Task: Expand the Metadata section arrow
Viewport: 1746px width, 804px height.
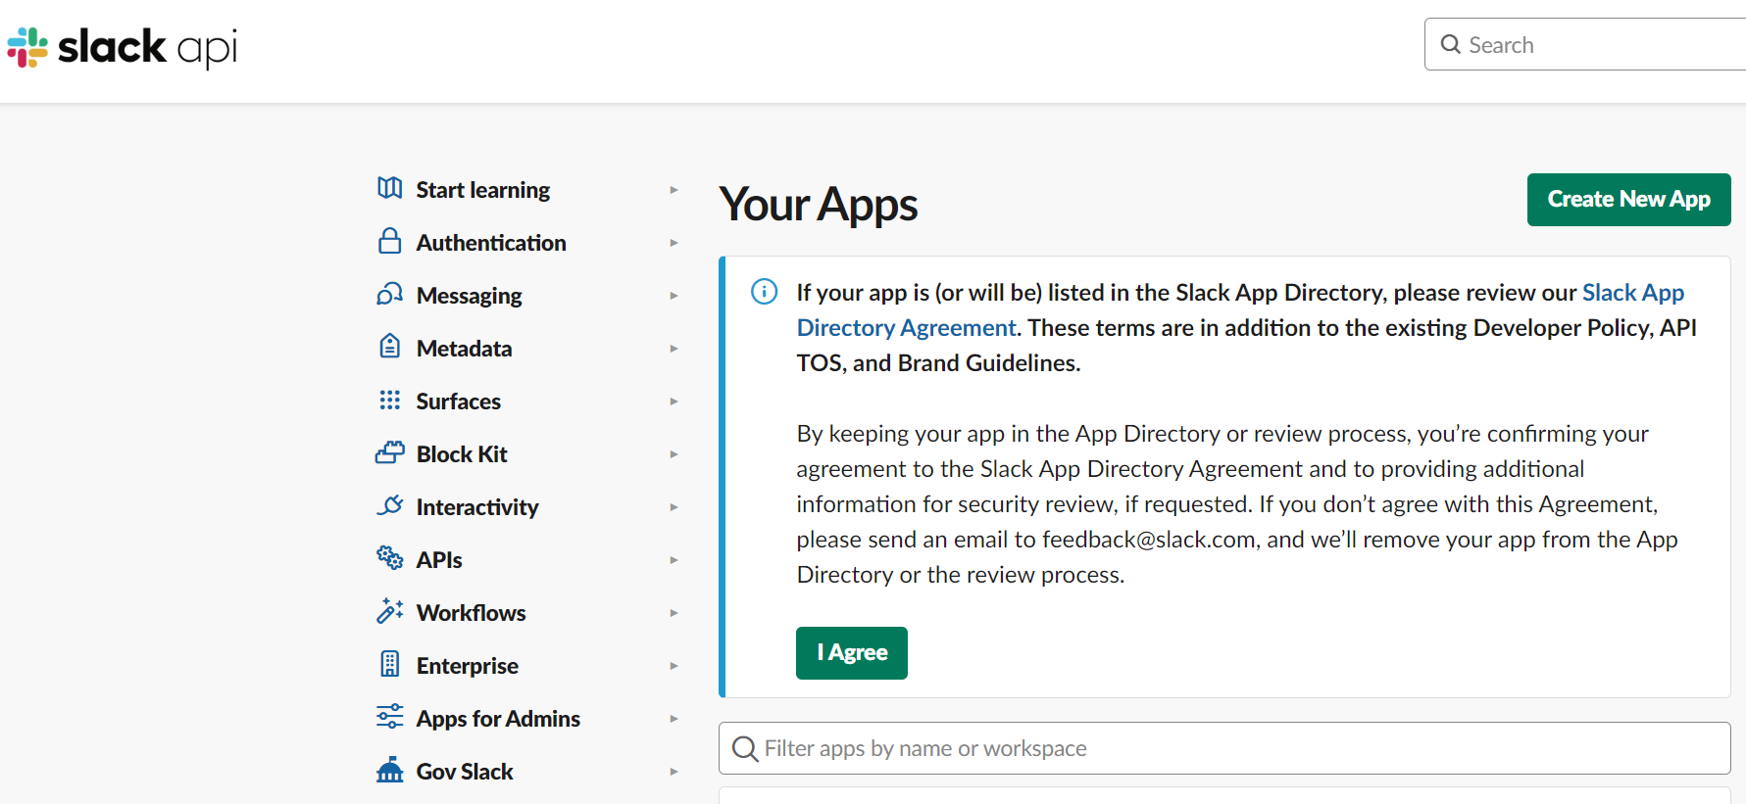Action: (x=673, y=349)
